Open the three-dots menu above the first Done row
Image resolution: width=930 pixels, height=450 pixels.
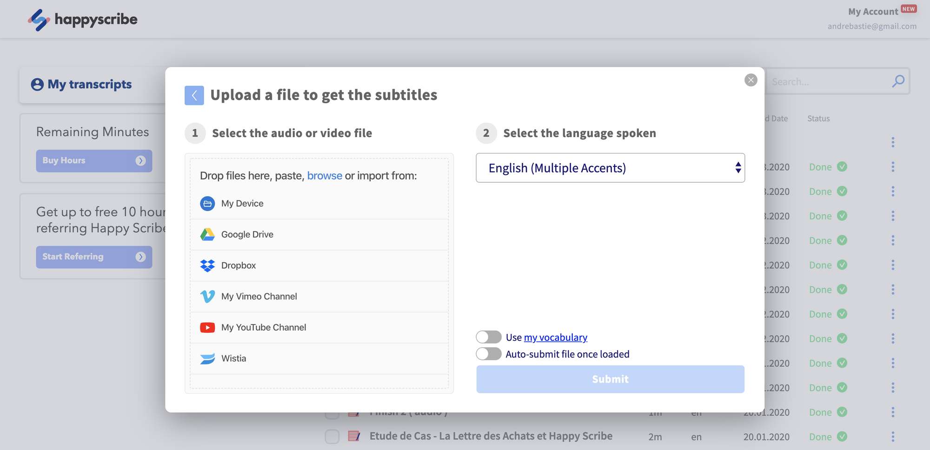[893, 142]
